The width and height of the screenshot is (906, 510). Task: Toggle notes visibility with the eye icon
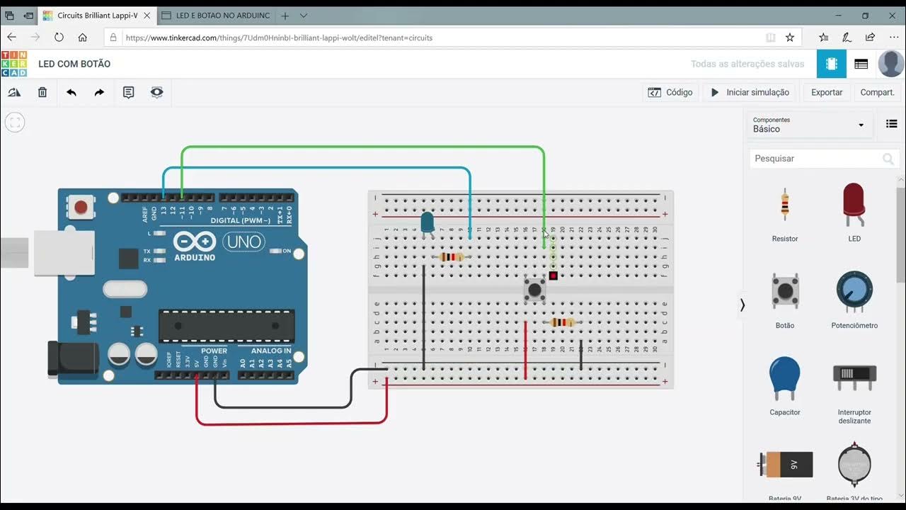(156, 92)
